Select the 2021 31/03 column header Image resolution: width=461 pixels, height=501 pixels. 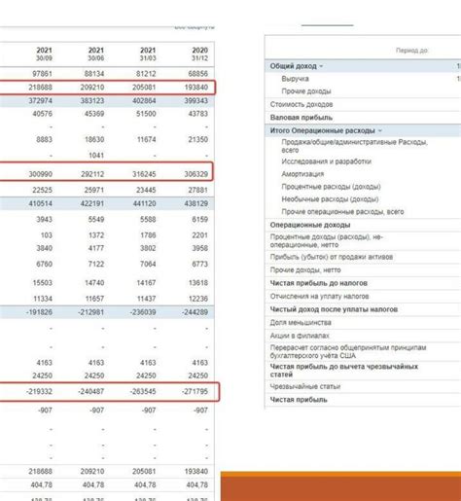click(148, 54)
